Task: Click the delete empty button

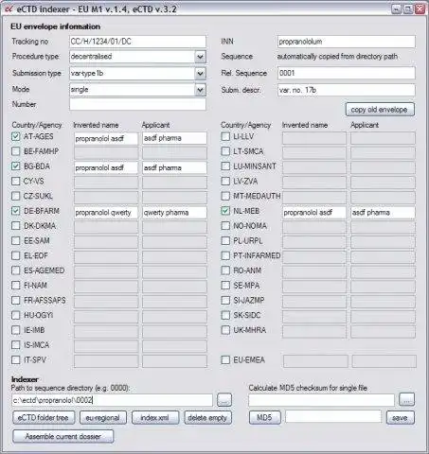Action: (x=207, y=418)
